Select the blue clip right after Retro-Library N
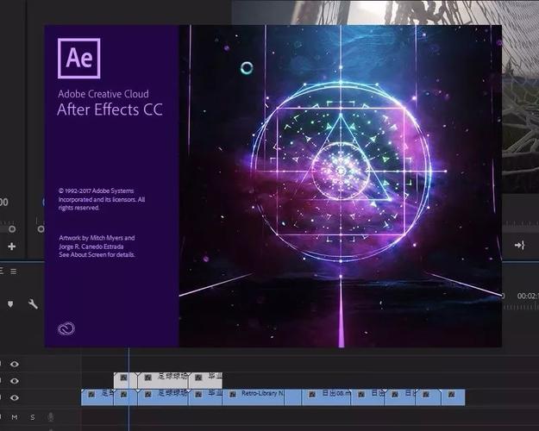539x431 pixels. click(x=293, y=397)
